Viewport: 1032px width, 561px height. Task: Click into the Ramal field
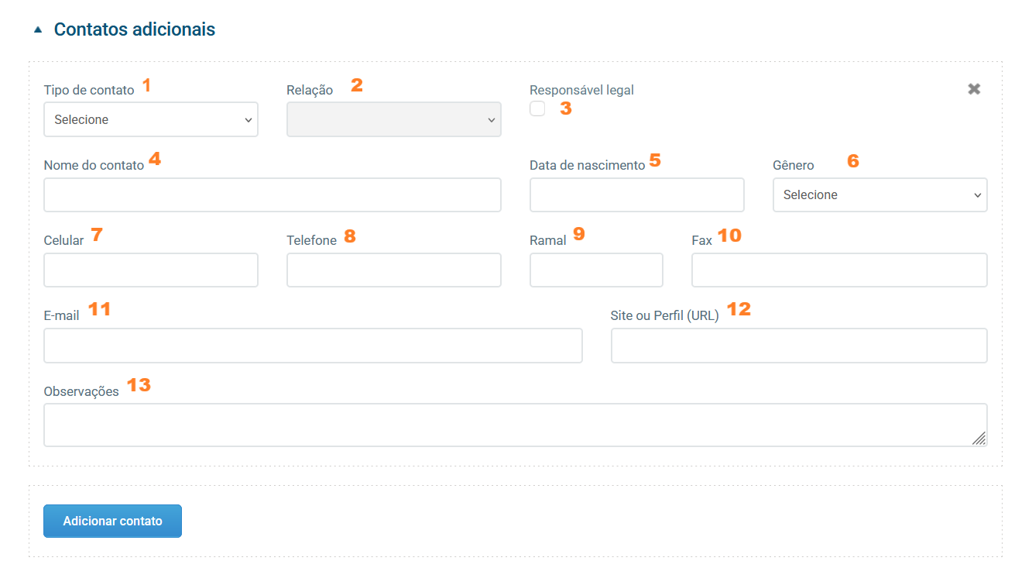[597, 270]
